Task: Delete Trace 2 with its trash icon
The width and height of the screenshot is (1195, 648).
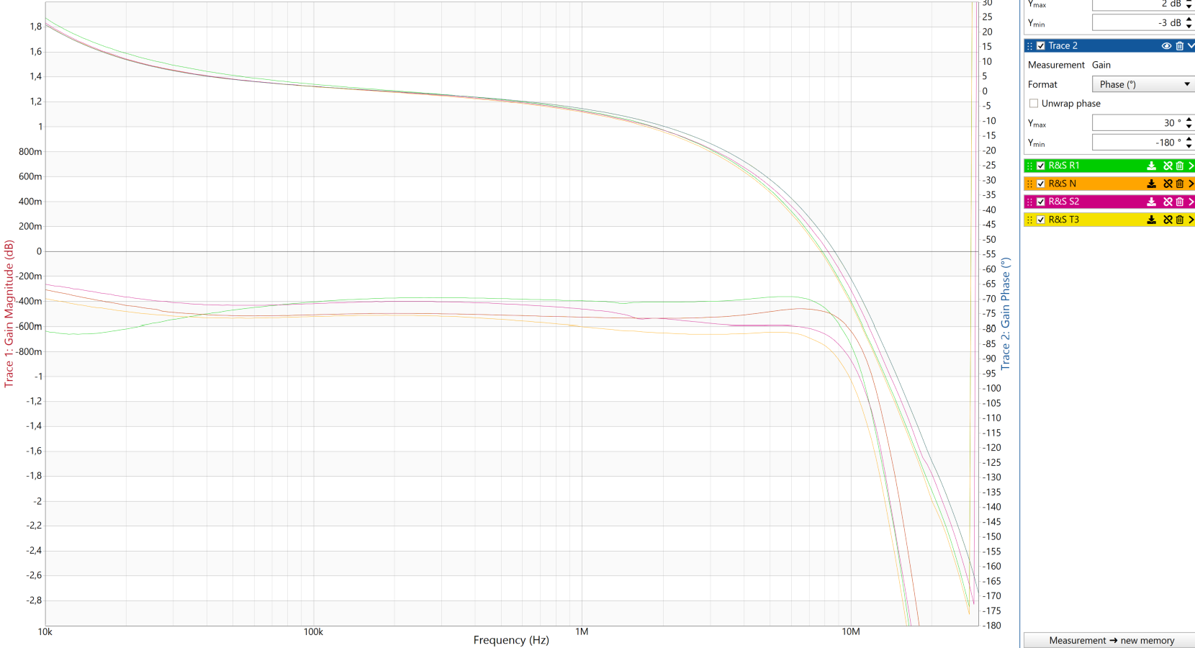Action: coord(1179,46)
